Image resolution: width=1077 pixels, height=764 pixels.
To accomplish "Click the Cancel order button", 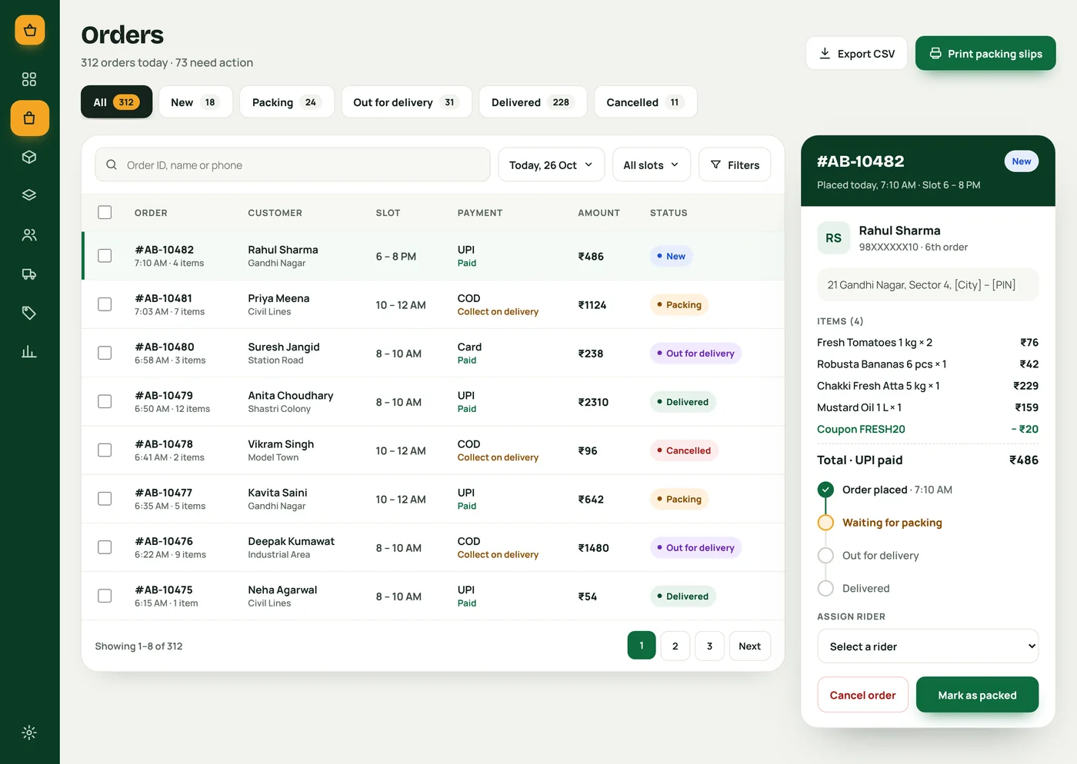I will pos(862,695).
